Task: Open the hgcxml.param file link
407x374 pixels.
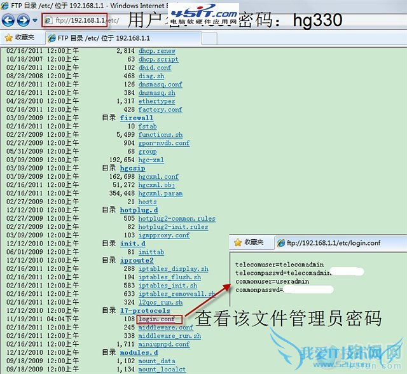Action: tap(160, 193)
